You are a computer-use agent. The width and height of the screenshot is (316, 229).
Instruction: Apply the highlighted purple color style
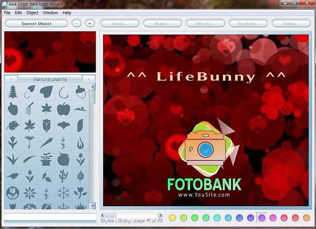tap(262, 218)
